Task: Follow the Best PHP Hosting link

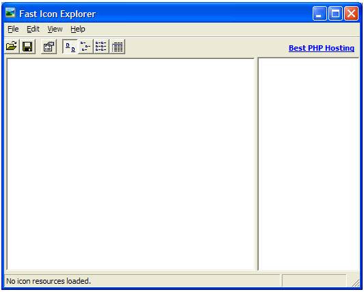Action: (x=322, y=48)
